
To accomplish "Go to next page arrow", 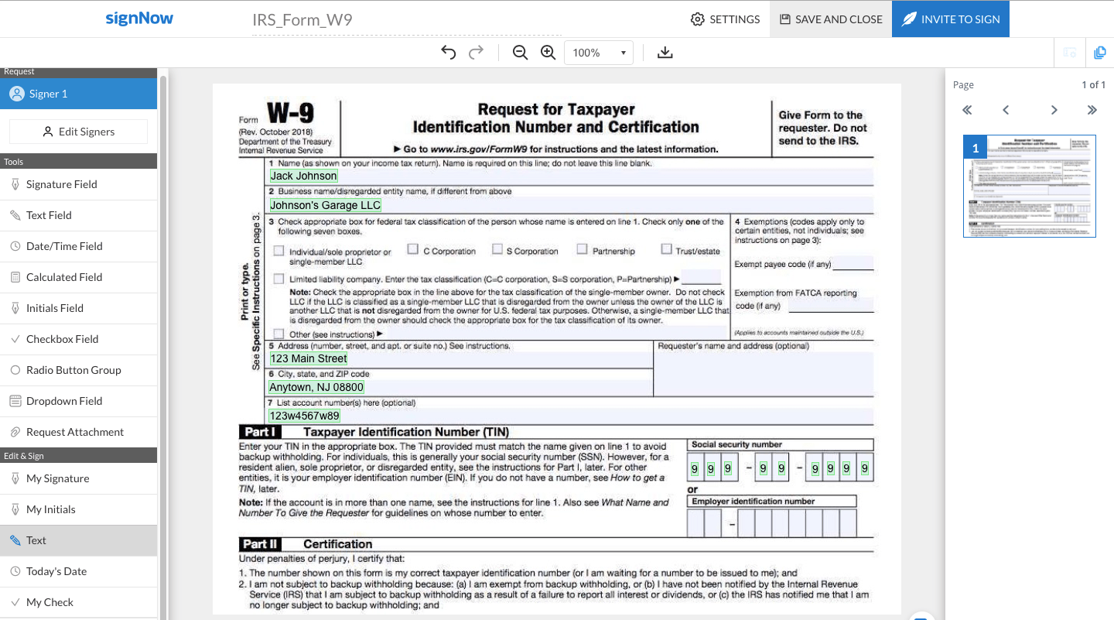I will pos(1054,110).
